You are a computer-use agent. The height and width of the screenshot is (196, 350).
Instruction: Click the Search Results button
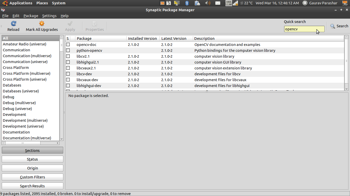[x=33, y=186]
